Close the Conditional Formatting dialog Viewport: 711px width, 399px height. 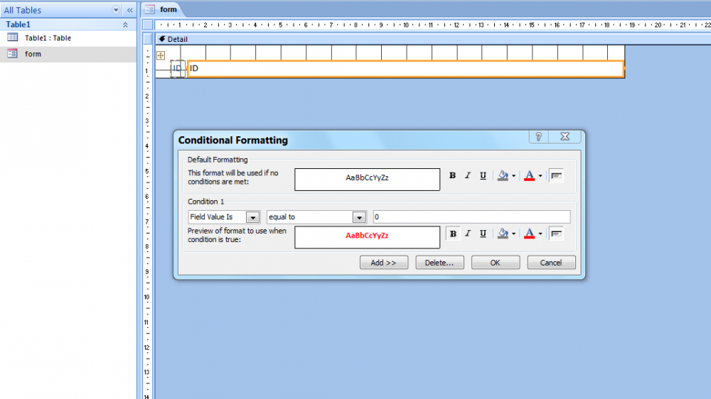tap(565, 137)
